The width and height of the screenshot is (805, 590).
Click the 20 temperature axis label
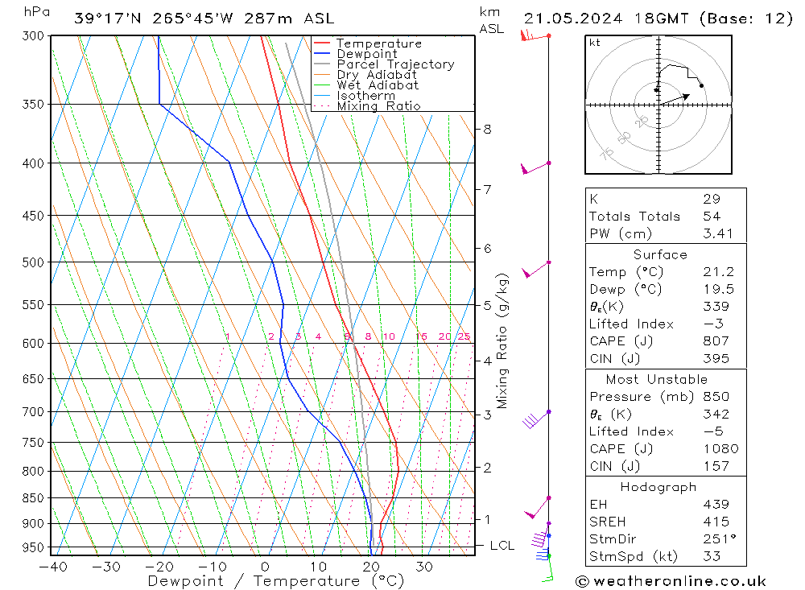[370, 567]
